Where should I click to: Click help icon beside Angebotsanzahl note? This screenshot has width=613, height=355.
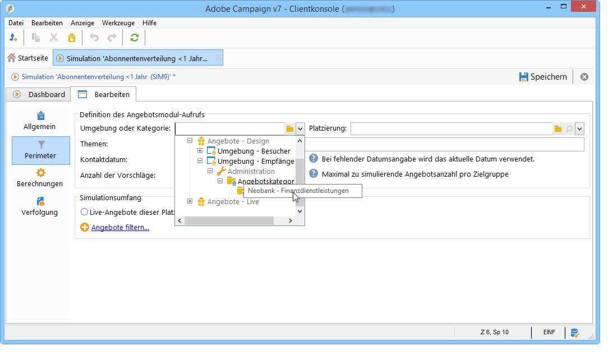coord(314,174)
